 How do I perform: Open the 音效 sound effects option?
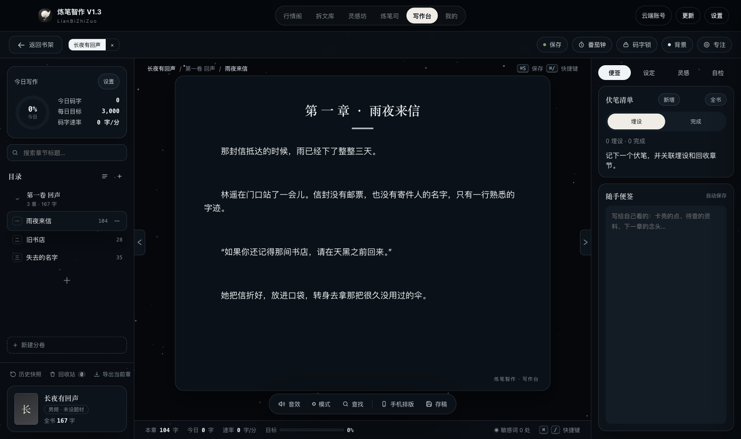(289, 404)
